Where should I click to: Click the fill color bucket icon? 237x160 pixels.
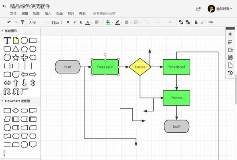(108, 22)
